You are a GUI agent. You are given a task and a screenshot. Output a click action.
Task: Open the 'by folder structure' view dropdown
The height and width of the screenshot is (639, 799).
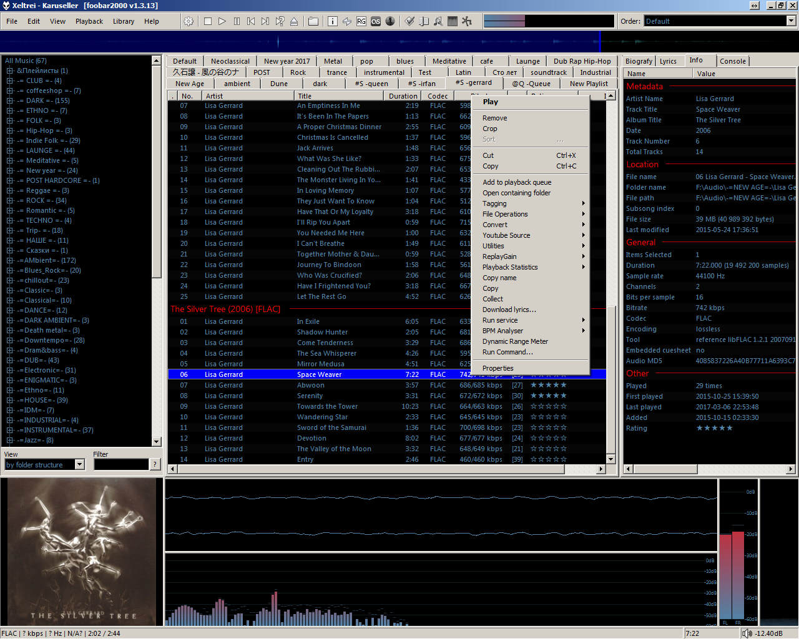pos(79,464)
